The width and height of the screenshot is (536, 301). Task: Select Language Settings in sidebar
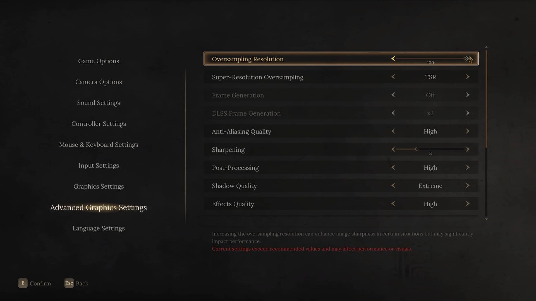tap(99, 228)
